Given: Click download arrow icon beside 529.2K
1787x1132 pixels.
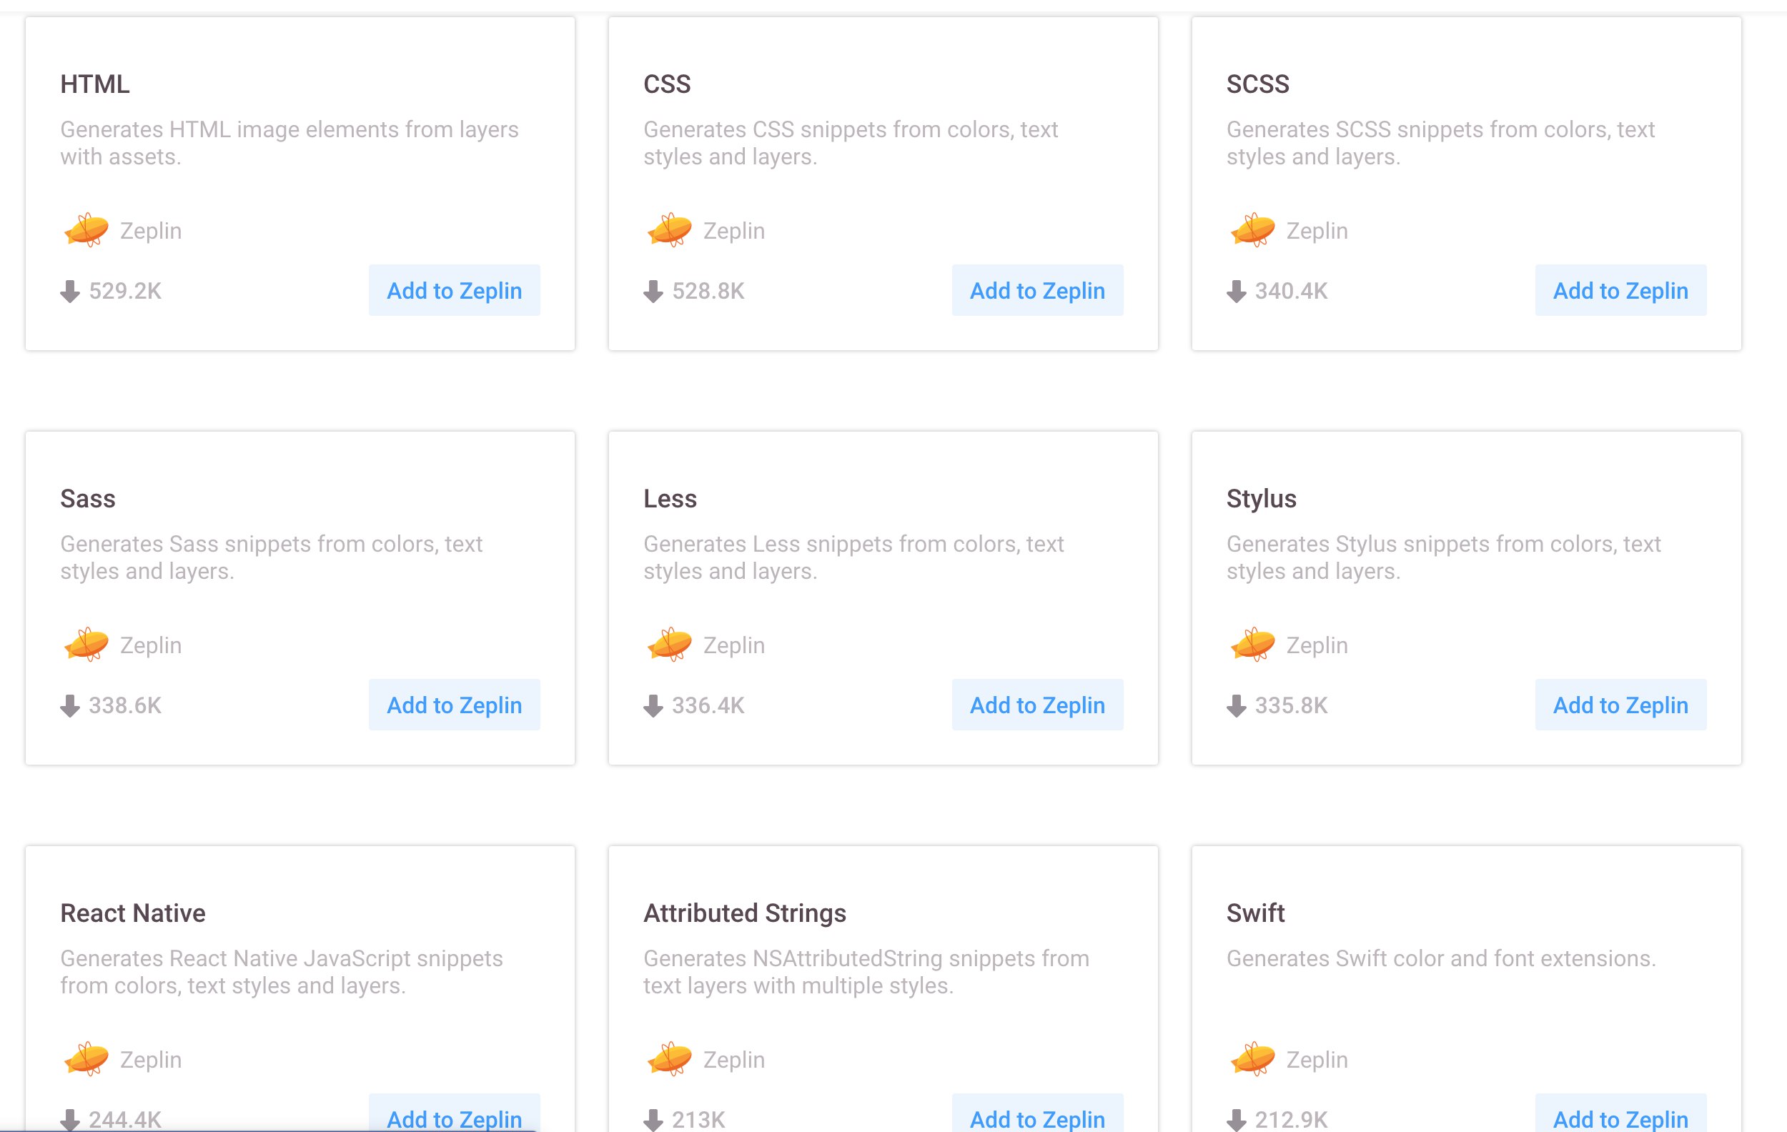Looking at the screenshot, I should (x=70, y=292).
